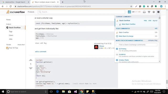Open the Windows Start menu

tap(3, 92)
